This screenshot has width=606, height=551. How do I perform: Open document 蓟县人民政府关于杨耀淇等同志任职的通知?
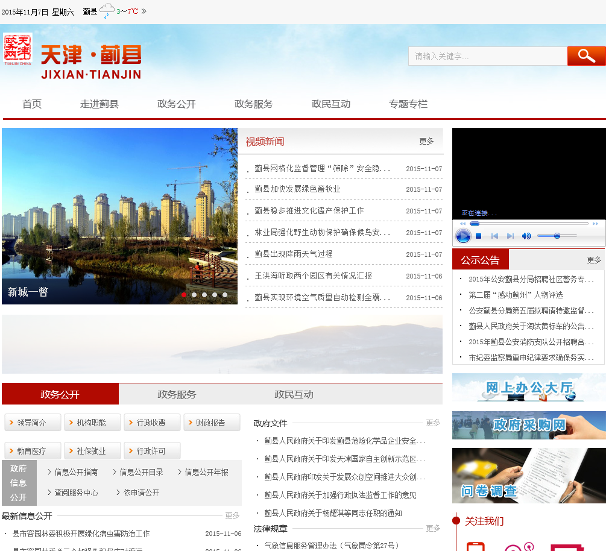[333, 513]
